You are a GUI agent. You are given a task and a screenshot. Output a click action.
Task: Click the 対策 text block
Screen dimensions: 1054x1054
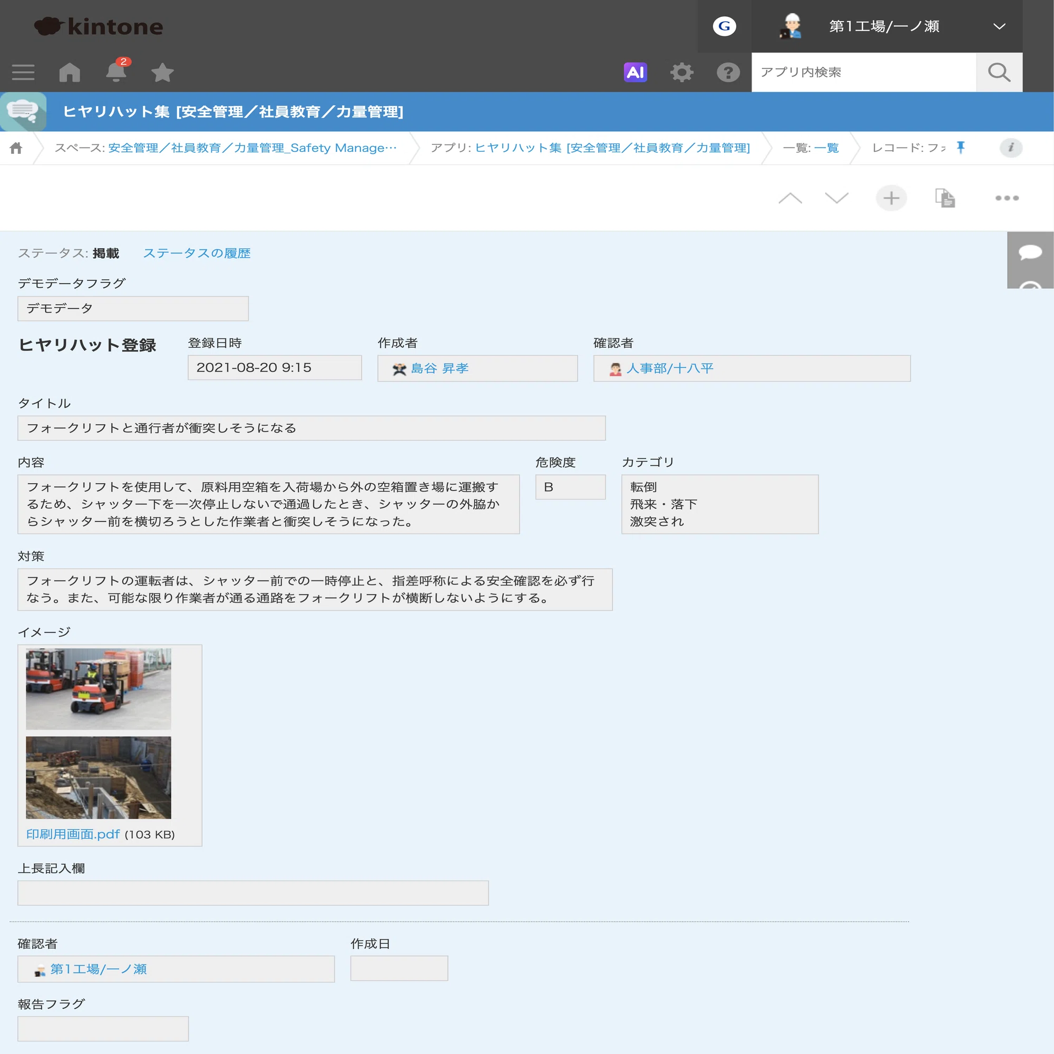[315, 589]
